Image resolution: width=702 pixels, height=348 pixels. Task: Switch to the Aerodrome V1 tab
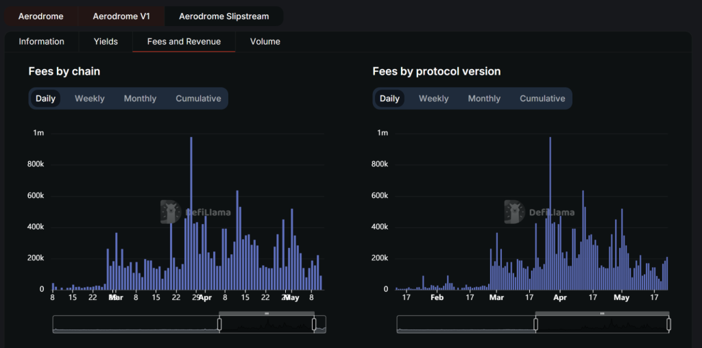pos(121,16)
